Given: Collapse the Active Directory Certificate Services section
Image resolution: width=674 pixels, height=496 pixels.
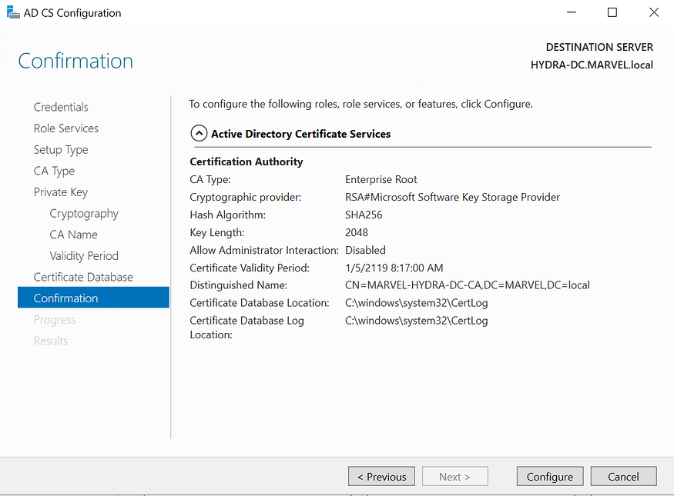Looking at the screenshot, I should (x=199, y=132).
